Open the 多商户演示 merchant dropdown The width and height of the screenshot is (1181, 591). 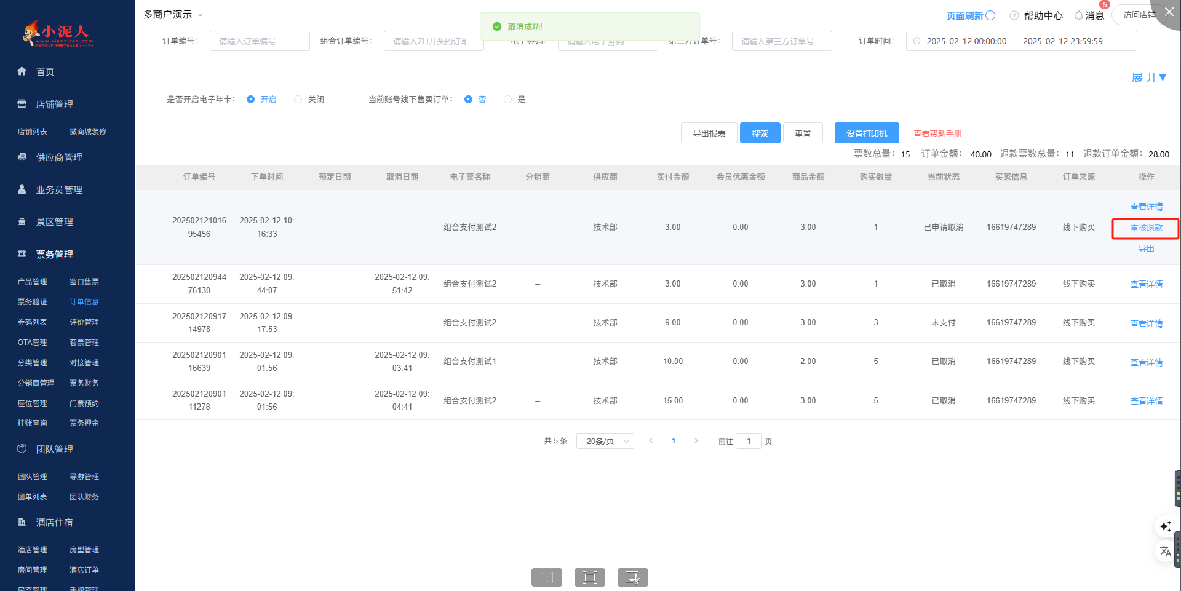[173, 15]
